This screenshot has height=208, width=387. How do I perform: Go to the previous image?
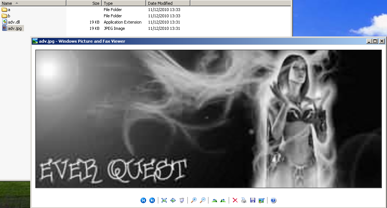(x=143, y=200)
